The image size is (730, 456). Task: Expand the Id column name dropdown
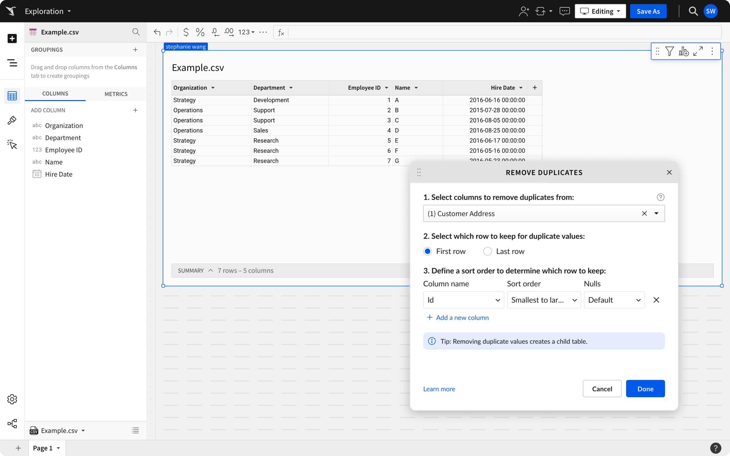[463, 300]
